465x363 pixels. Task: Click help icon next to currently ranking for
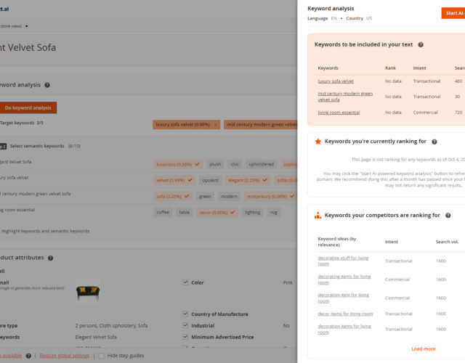click(x=434, y=142)
